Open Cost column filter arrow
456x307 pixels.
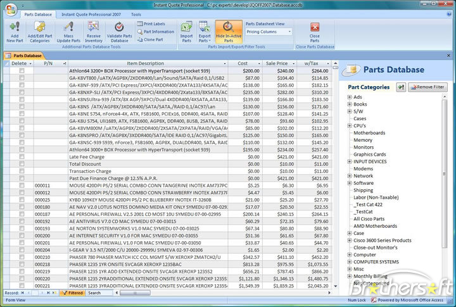[x=259, y=64]
